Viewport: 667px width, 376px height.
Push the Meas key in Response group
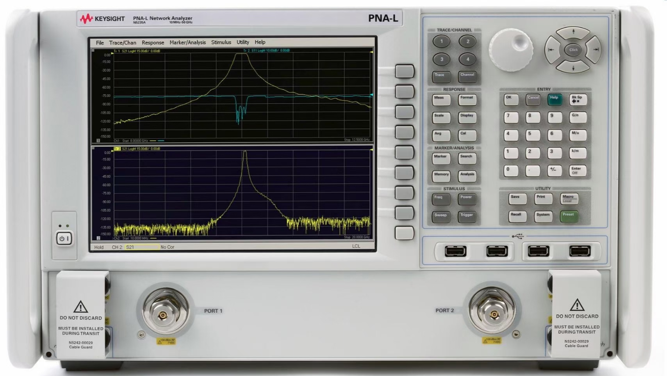[441, 100]
